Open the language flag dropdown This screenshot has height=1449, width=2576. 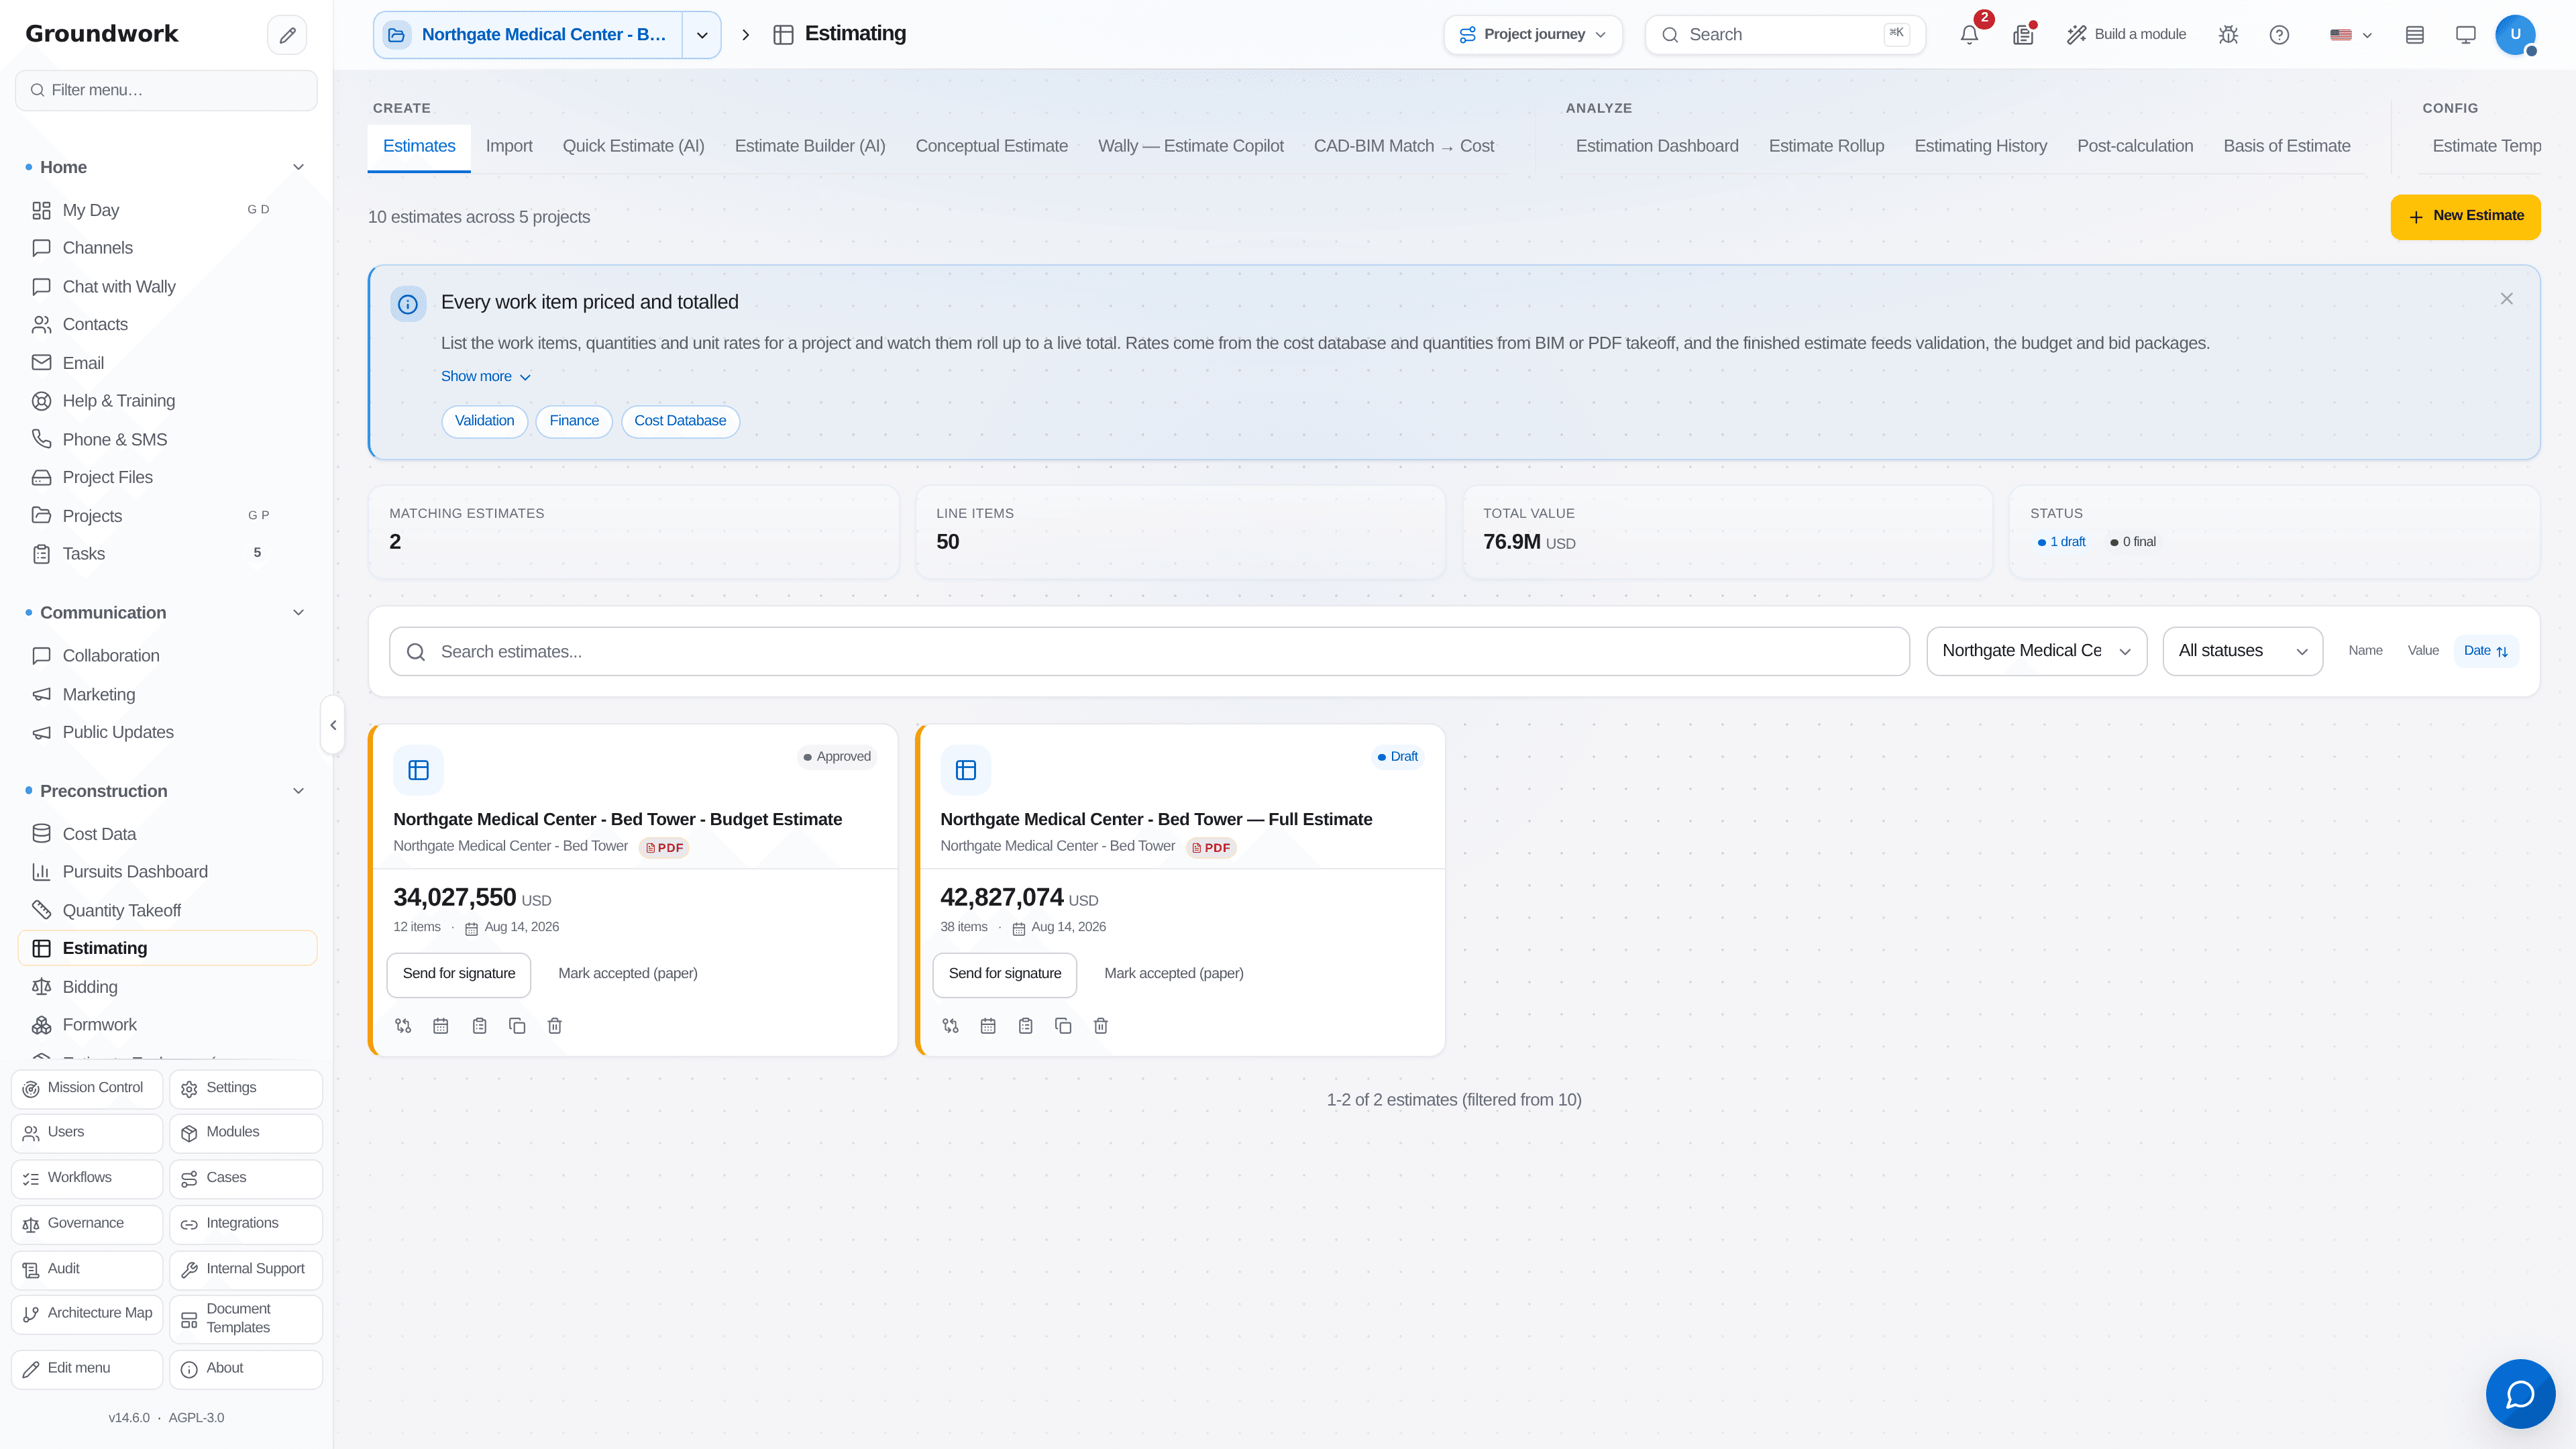pos(2351,35)
